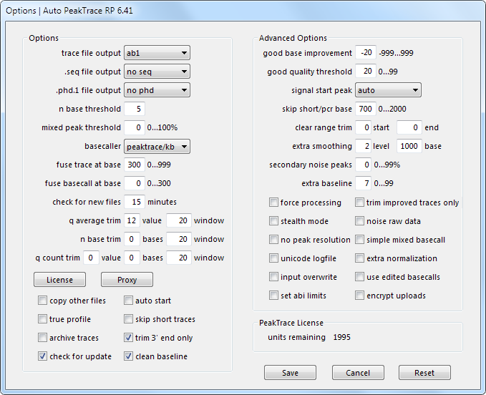The width and height of the screenshot is (486, 395).
Task: Enable skip short traces checkbox
Action: coord(128,318)
